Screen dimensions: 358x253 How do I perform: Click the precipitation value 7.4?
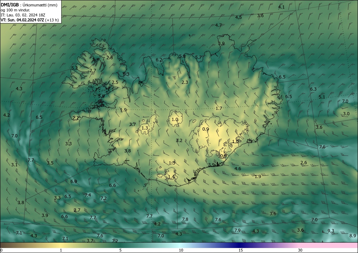[x=88, y=195]
